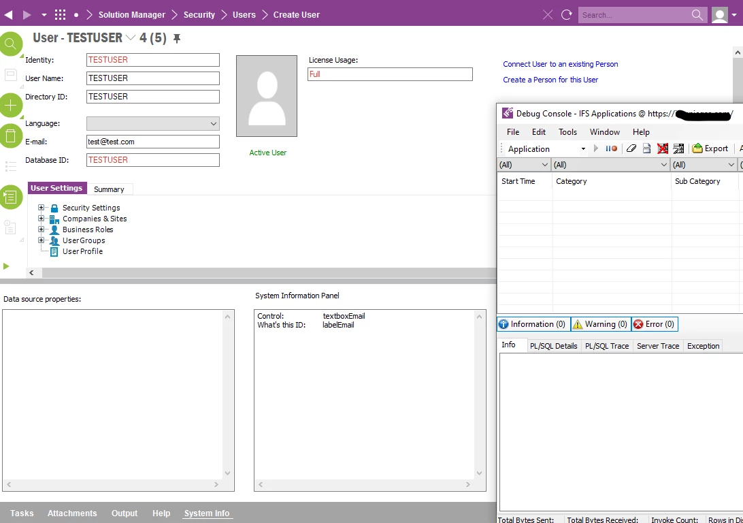Open the history dropdown arrow in navigation bar

(x=44, y=15)
